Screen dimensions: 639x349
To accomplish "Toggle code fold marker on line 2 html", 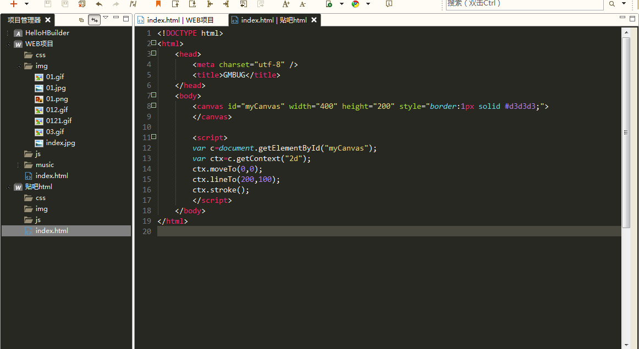I will click(153, 42).
